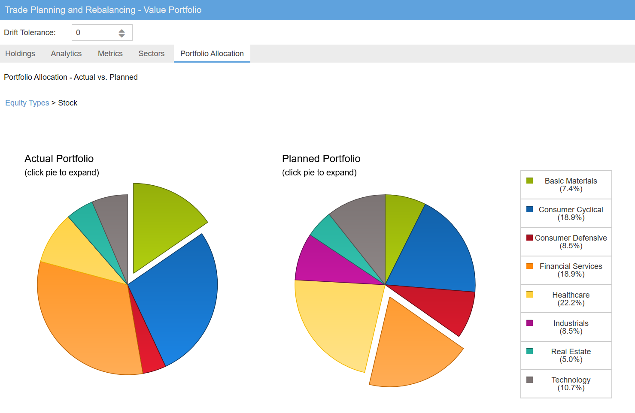Screen dimensions: 635x413
Task: Select the Metrics tab
Action: 110,54
